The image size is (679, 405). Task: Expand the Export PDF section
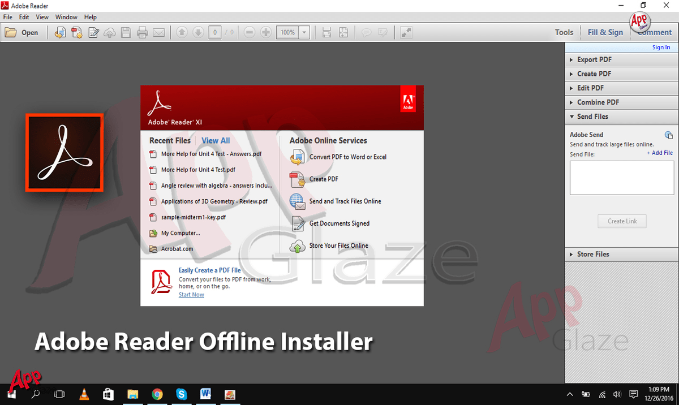621,59
